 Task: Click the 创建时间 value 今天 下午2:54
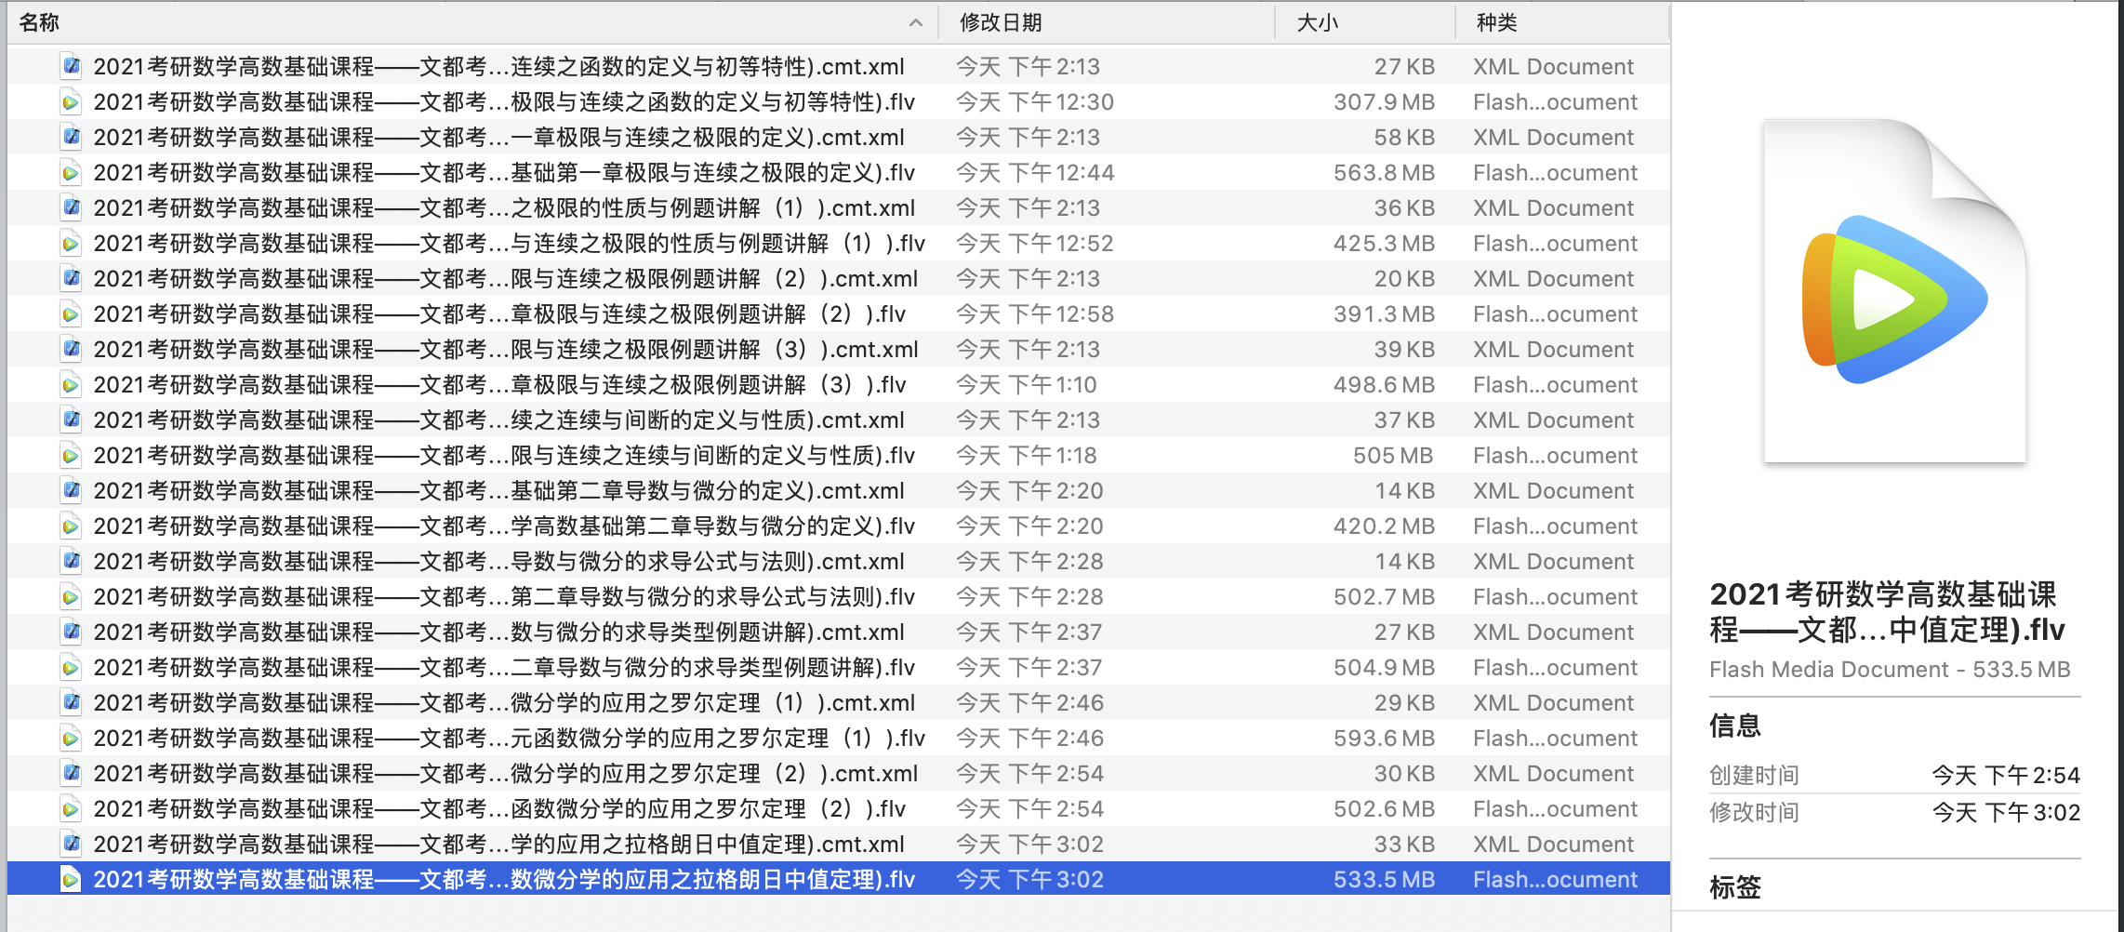click(x=2006, y=775)
